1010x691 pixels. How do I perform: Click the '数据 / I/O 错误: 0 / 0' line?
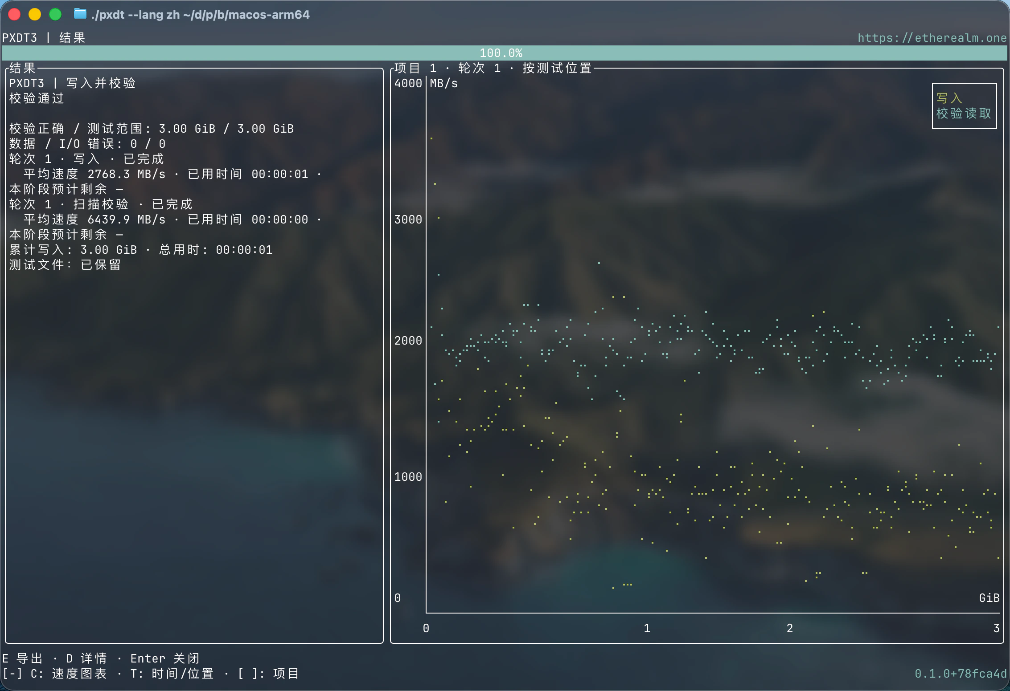coord(87,143)
